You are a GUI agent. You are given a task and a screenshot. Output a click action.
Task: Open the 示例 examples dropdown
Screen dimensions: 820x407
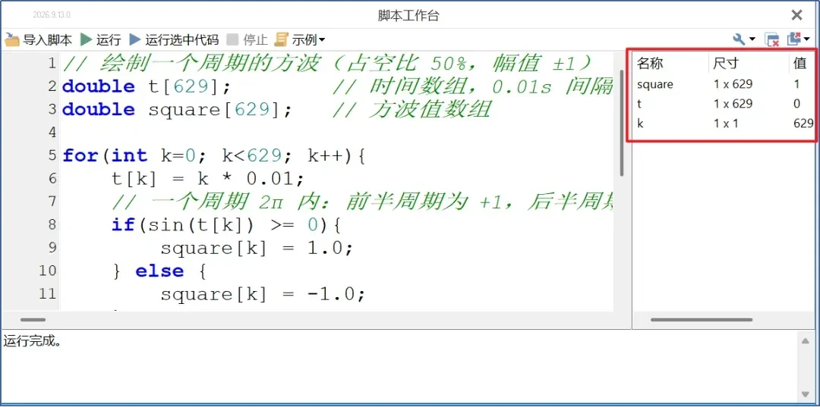(300, 39)
